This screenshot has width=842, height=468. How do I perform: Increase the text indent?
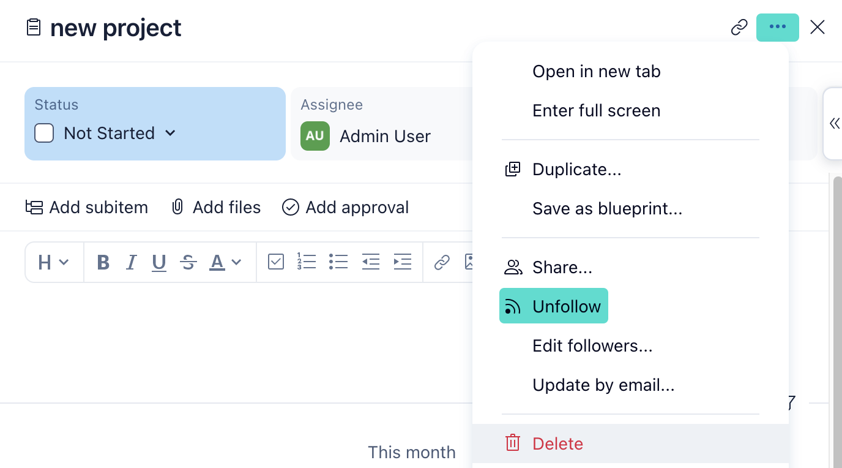[402, 262]
